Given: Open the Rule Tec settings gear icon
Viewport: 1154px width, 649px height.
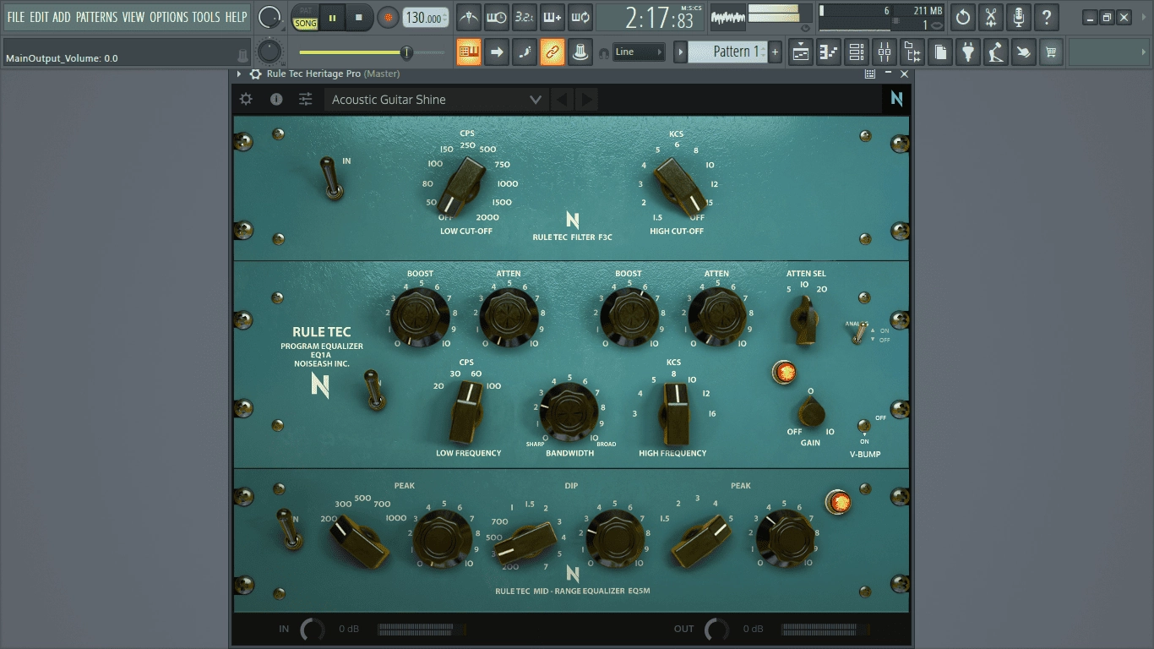Looking at the screenshot, I should 246,99.
